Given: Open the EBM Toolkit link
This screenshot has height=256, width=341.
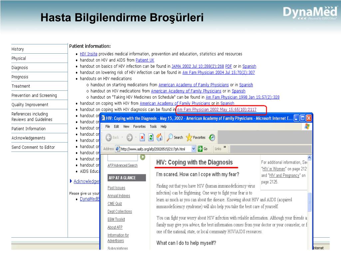Looking at the screenshot, I should tap(116, 219).
